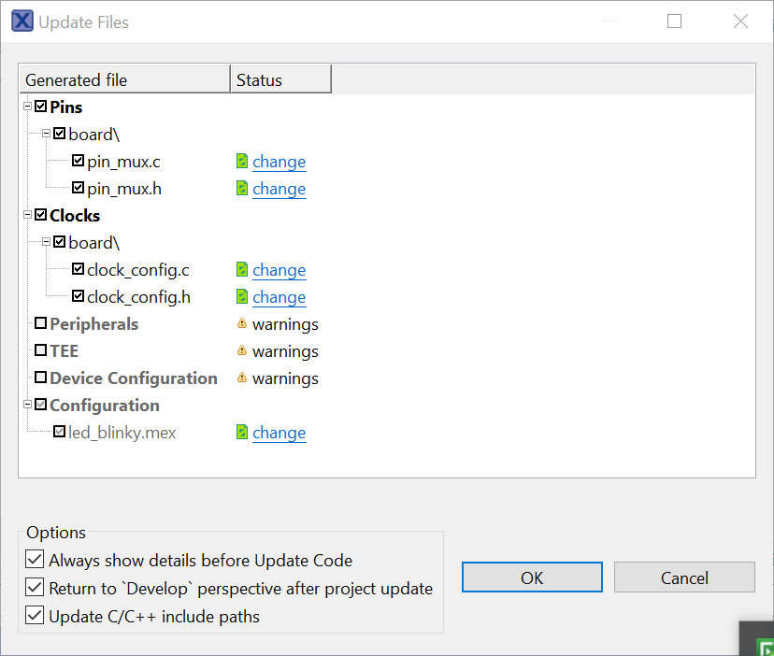Screen dimensions: 774x656
Task: Disable Update C/C++ include paths option
Action: [35, 616]
